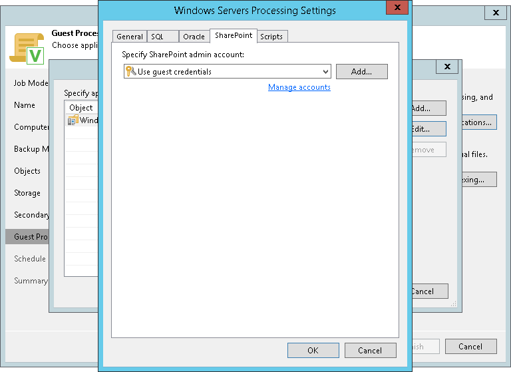511x372 pixels.
Task: Click the key credentials icon in dropdown
Action: (130, 71)
